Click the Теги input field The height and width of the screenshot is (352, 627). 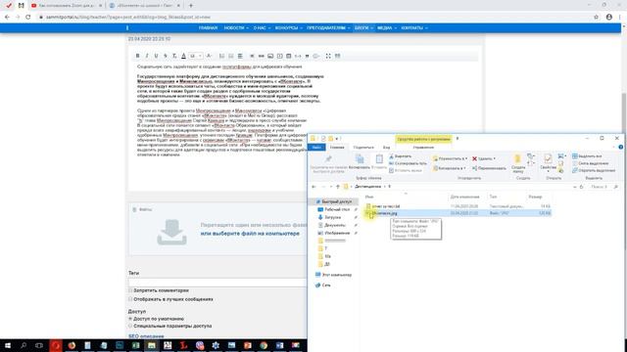217,283
